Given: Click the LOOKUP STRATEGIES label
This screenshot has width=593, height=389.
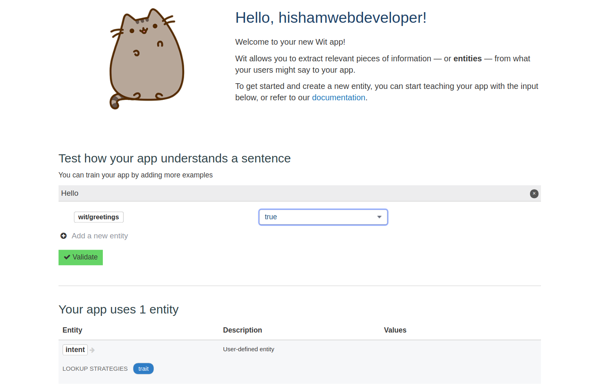Looking at the screenshot, I should tap(95, 369).
